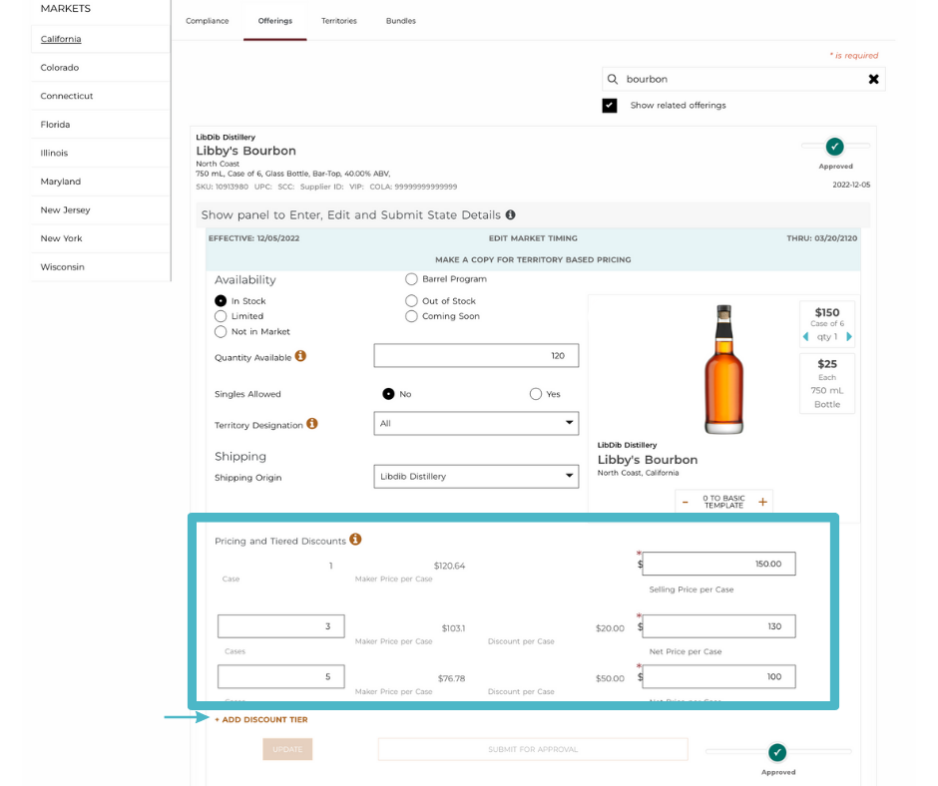The image size is (938, 786).
Task: Choose the Coming Soon option
Action: coord(411,316)
